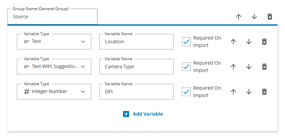Delete the Camera Type variable

(264, 67)
